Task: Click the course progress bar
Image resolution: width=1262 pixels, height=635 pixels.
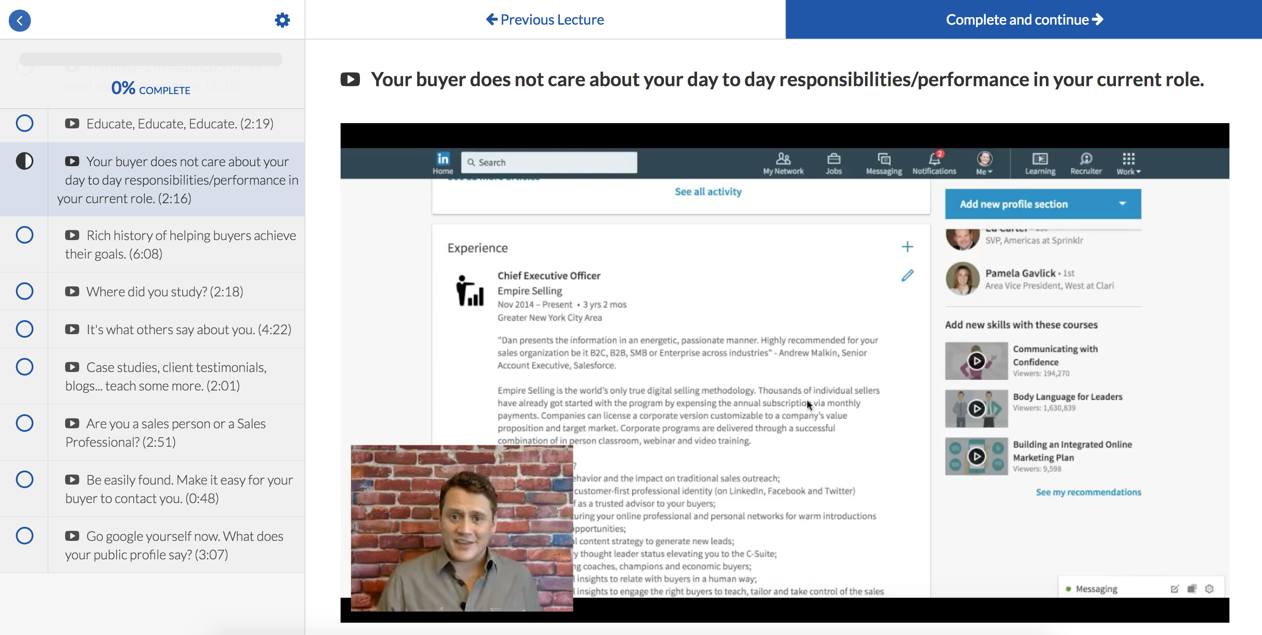Action: (151, 59)
